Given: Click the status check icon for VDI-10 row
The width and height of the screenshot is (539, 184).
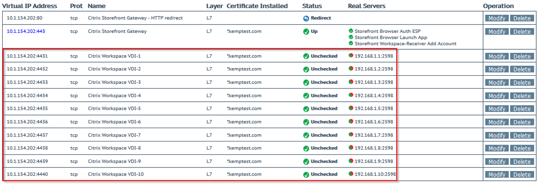Looking at the screenshot, I should coord(306,175).
